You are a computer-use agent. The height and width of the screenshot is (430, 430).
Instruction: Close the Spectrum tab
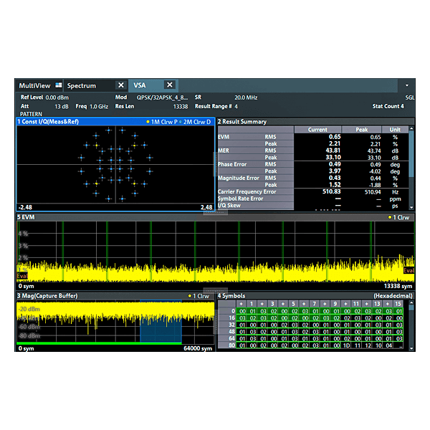(121, 85)
